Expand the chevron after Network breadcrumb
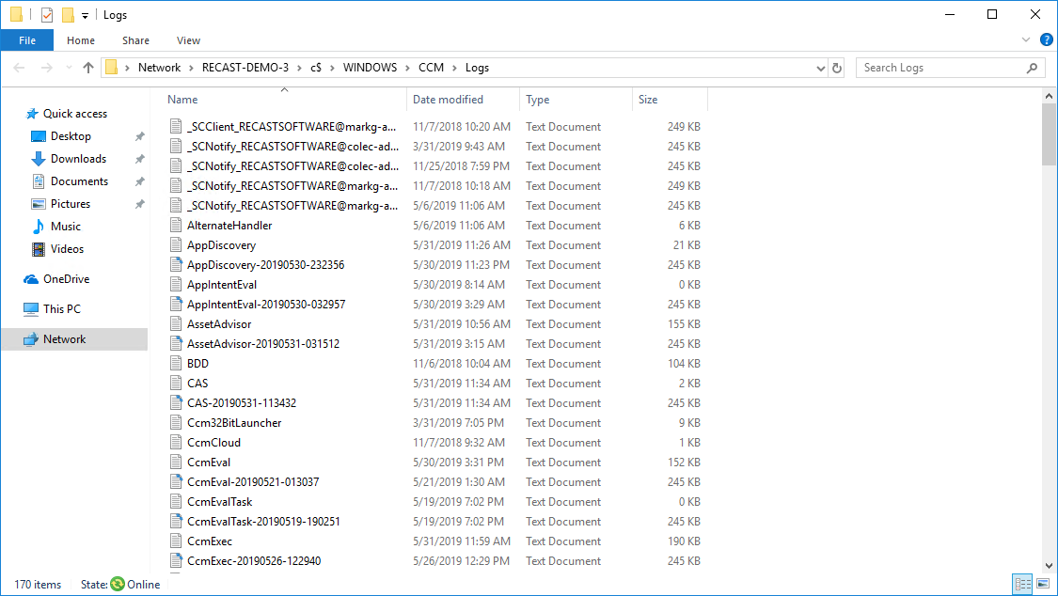Screen dimensions: 1058x596 [192, 68]
